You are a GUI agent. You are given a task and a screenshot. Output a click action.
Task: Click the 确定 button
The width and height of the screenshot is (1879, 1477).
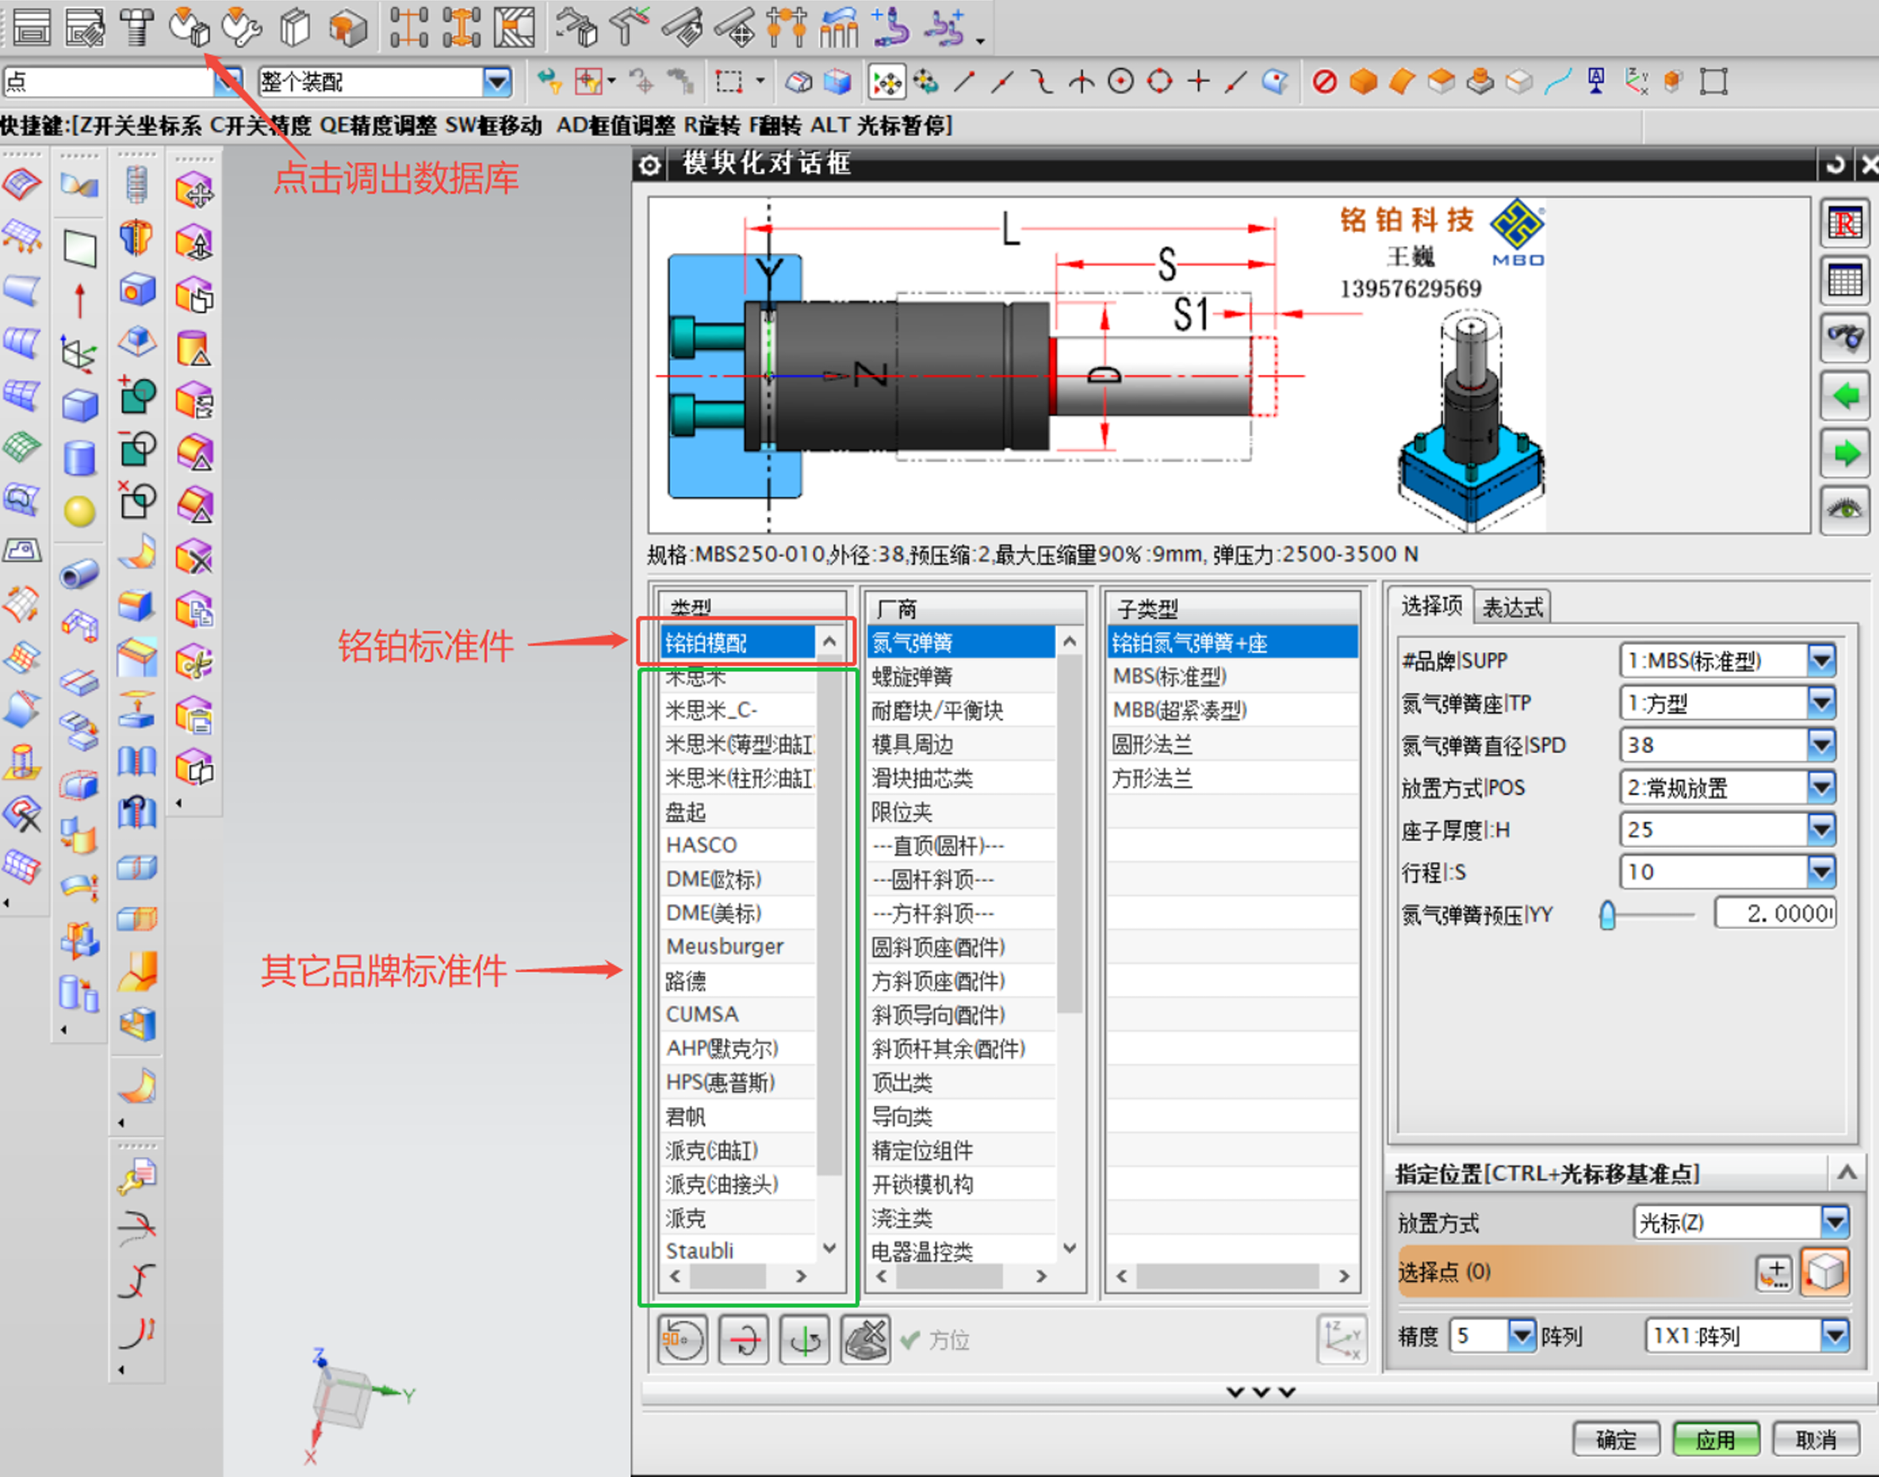pos(1615,1439)
